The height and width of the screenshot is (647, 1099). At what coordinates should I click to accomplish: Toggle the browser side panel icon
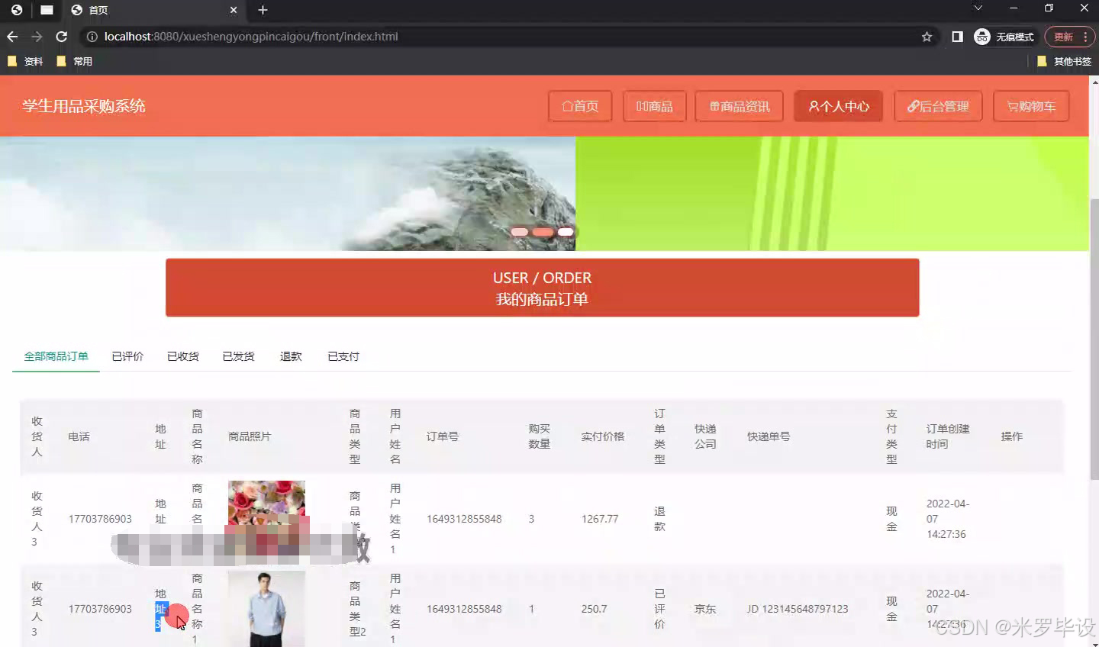click(x=957, y=36)
